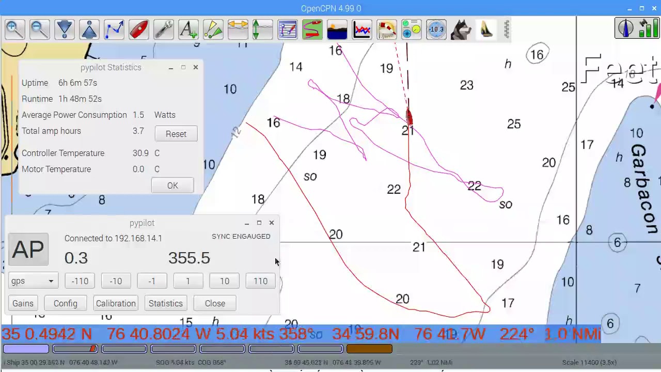Viewport: 661px width, 372px height.
Task: Toggle current stations (vertical green arrow)
Action: pos(263,29)
